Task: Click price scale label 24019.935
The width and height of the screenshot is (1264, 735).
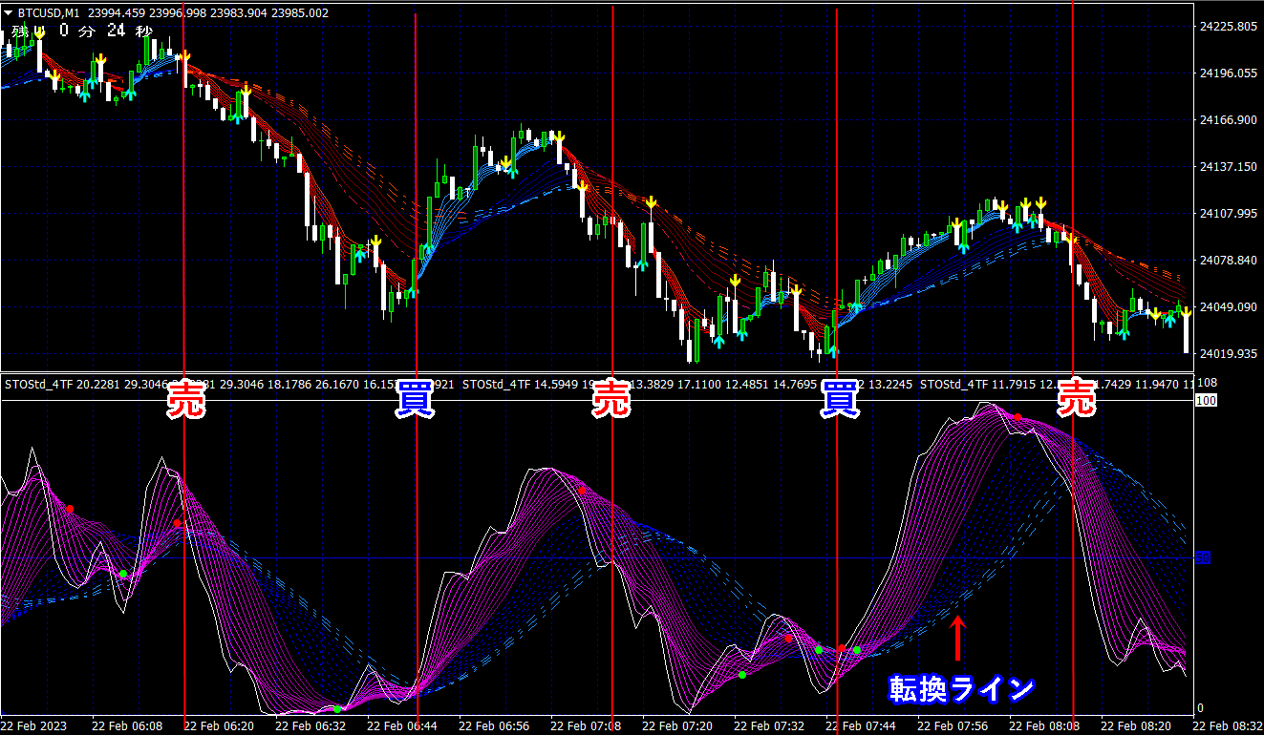Action: (1227, 353)
